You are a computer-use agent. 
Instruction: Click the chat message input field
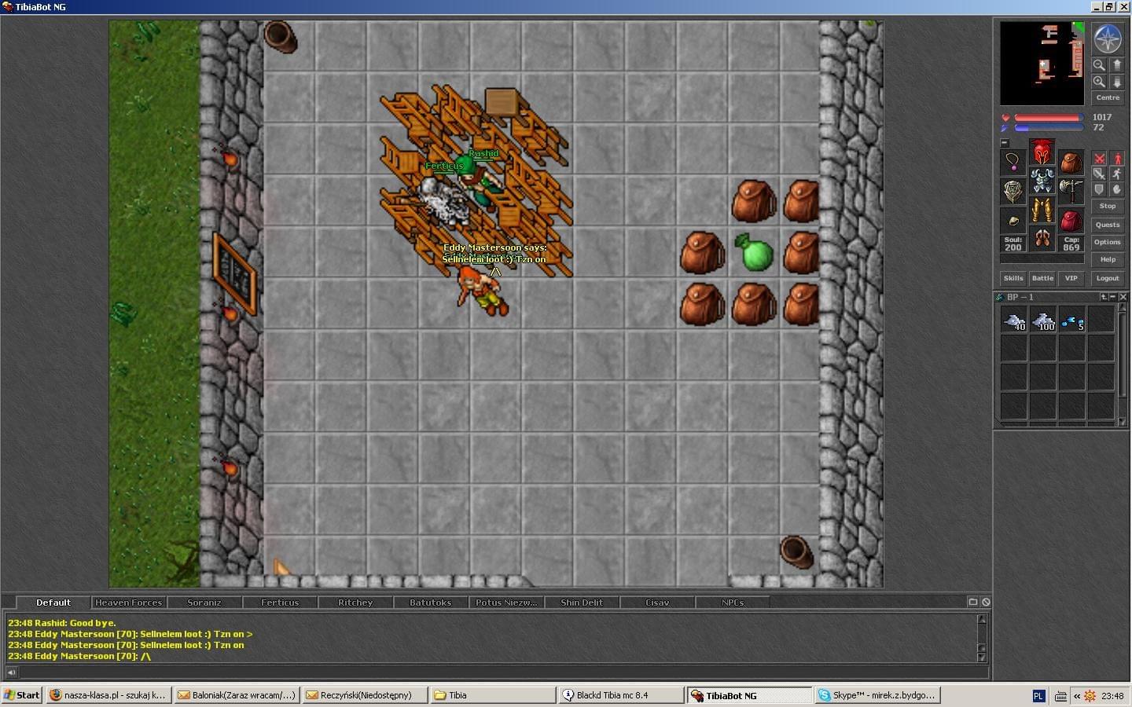point(503,672)
